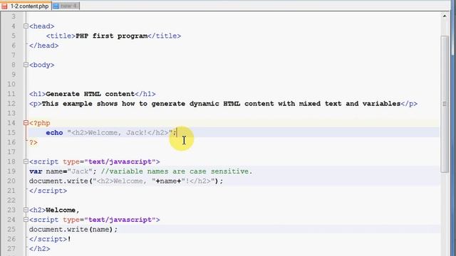Click "document.write" on line 20
The image size is (456, 256).
point(58,181)
